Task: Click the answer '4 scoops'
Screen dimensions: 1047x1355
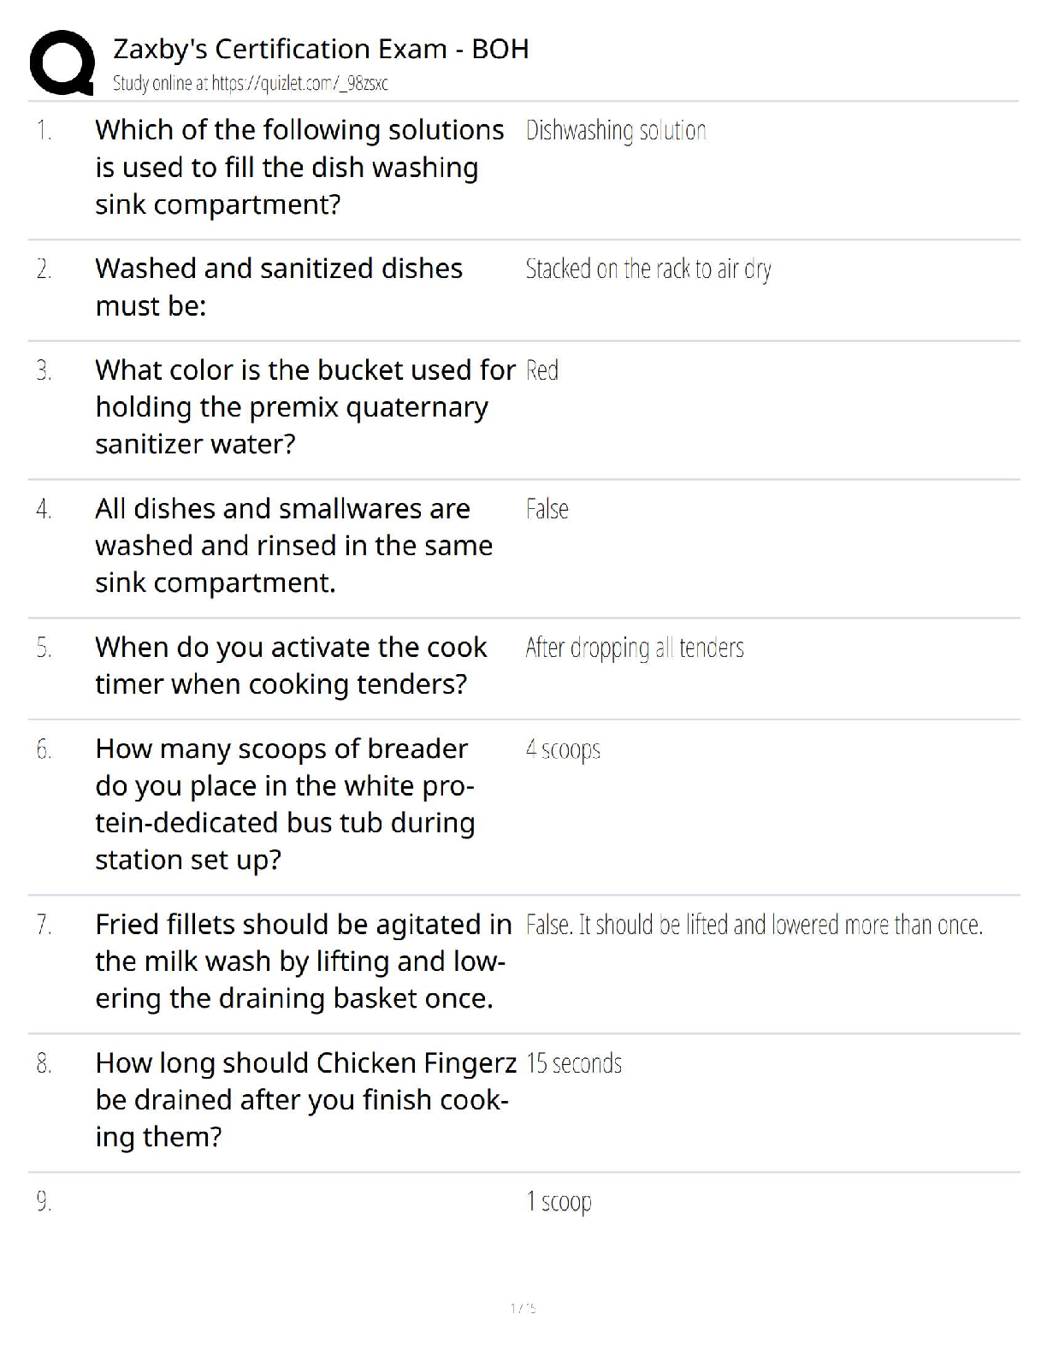Action: 563,749
